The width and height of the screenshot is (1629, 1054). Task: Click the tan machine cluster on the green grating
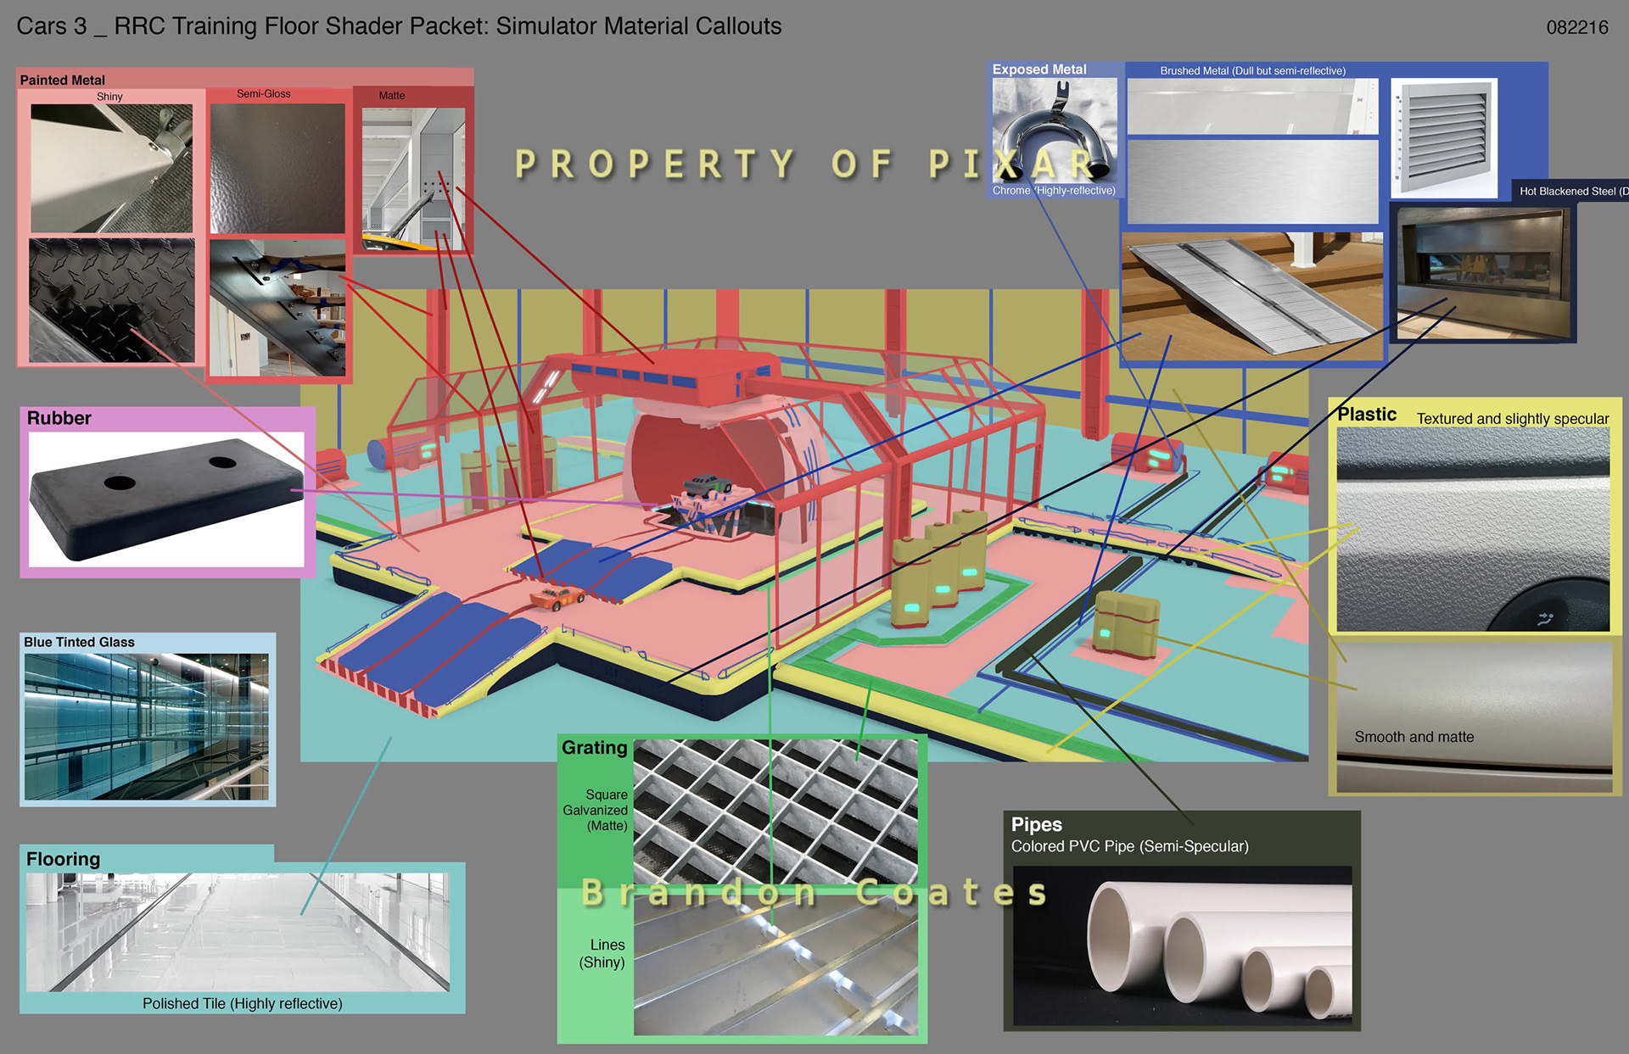pyautogui.click(x=940, y=568)
